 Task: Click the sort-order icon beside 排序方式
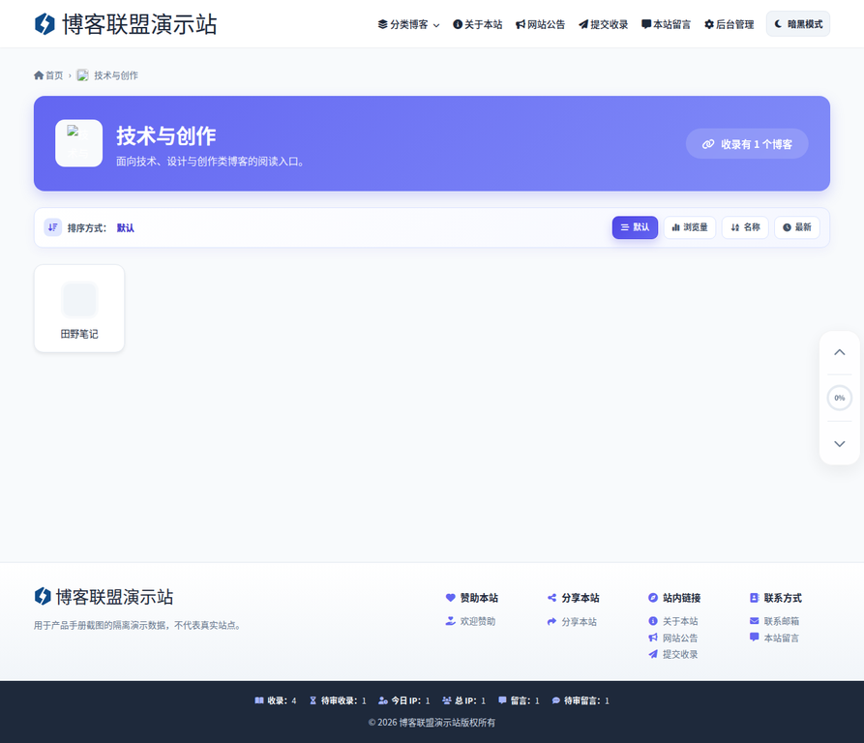click(53, 227)
